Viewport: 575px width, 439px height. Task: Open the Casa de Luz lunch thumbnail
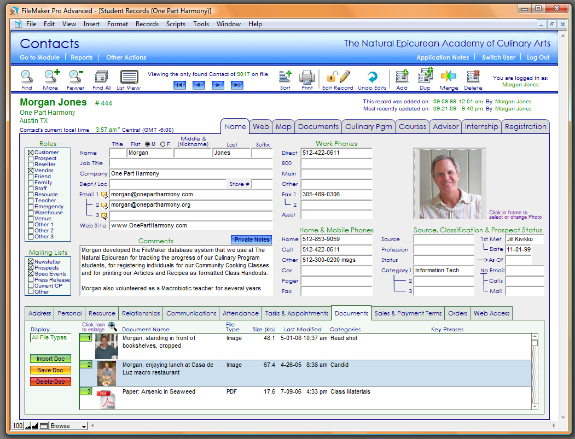[106, 373]
